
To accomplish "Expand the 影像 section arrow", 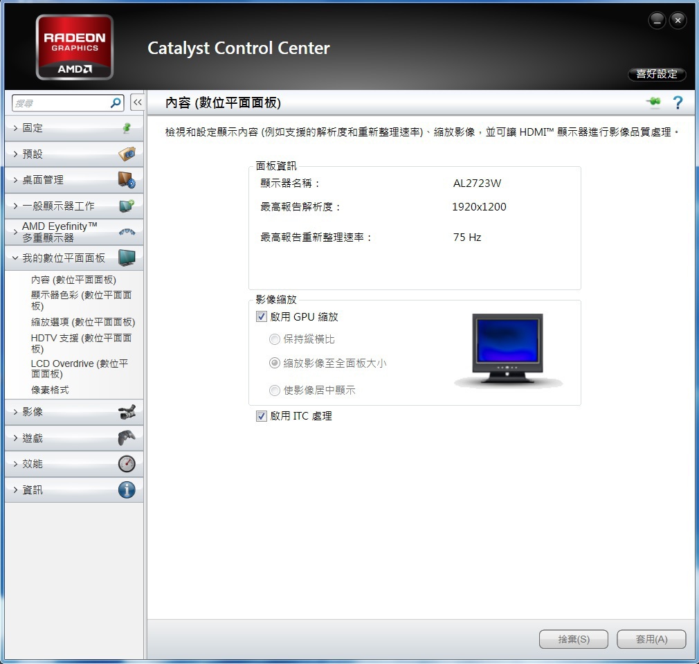I will [x=16, y=411].
